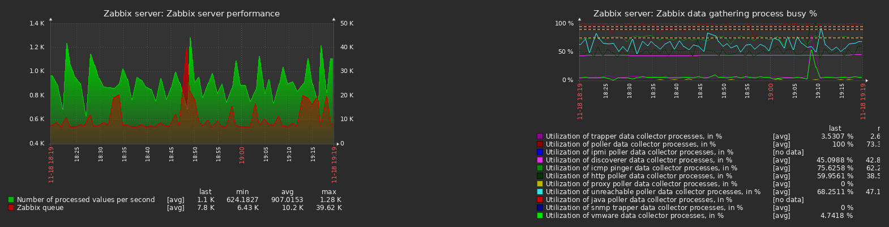Select 'Utilization of trapper data collector processes' label
Screen dimensions: 889x227
[x=634, y=136]
